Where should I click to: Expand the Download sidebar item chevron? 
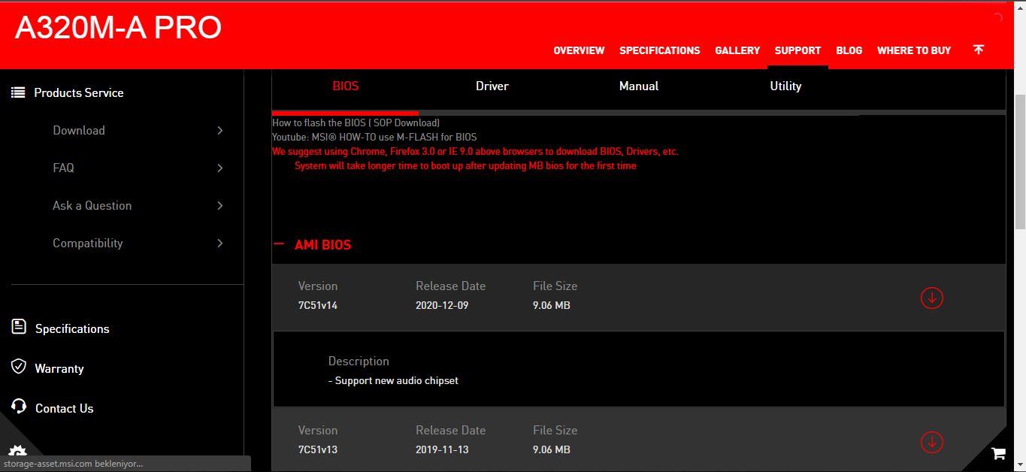pyautogui.click(x=219, y=130)
